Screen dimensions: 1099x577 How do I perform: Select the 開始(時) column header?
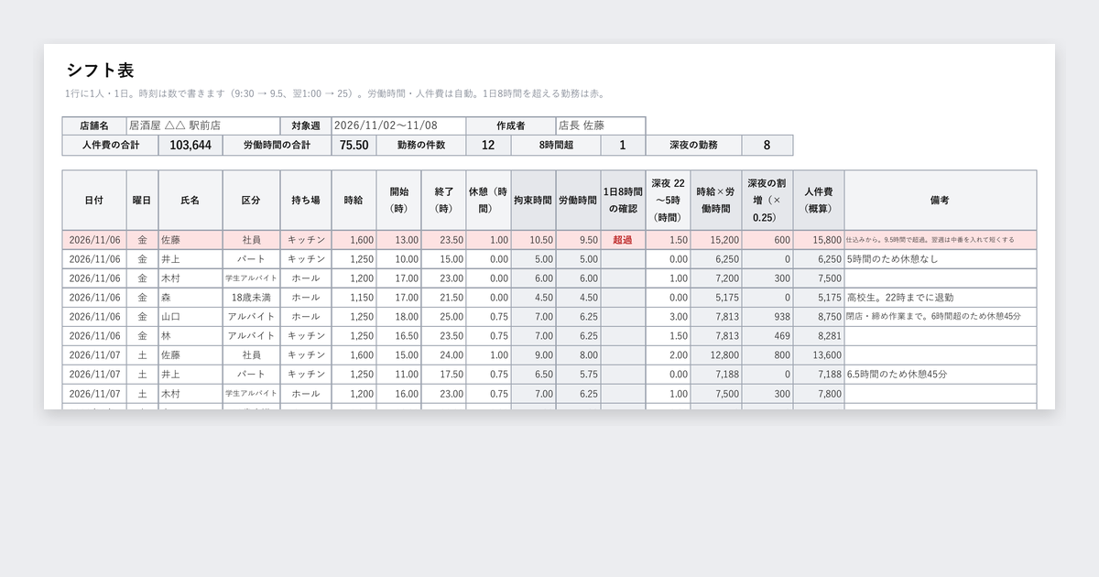pos(398,200)
